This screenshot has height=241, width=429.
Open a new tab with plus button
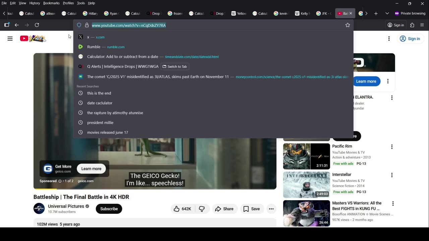(376, 13)
